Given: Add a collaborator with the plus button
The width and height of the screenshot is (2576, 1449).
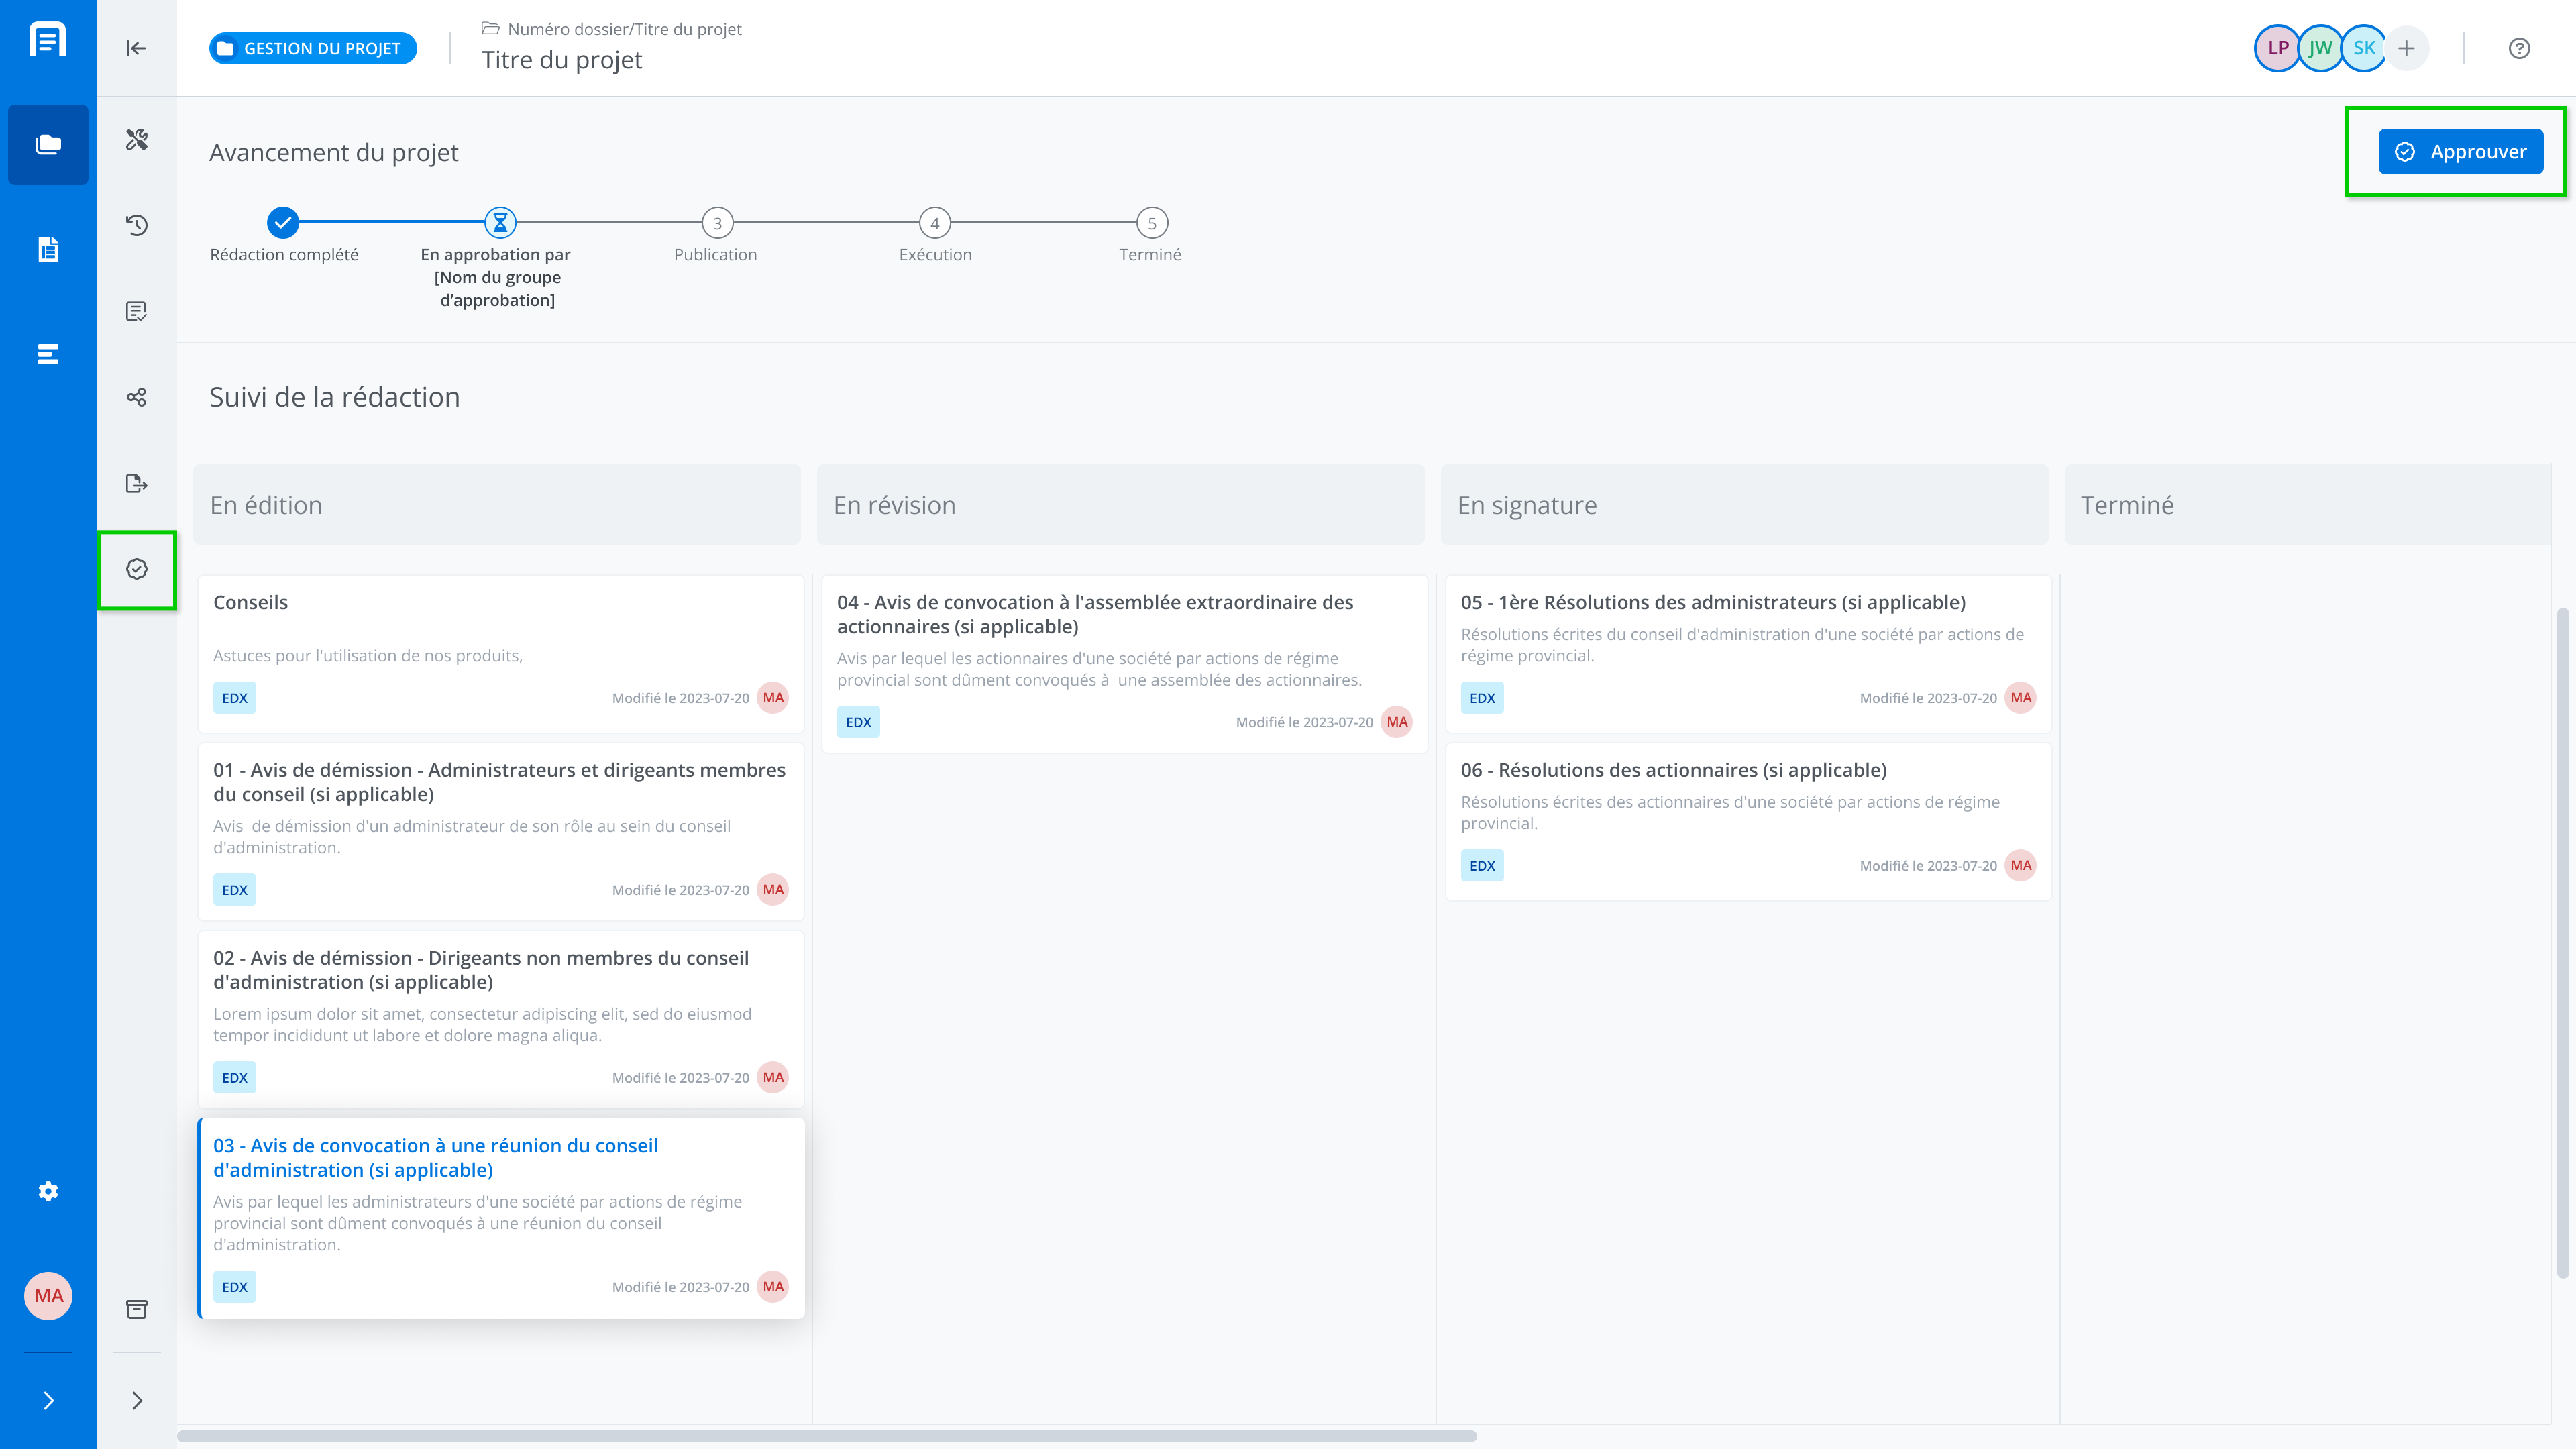Looking at the screenshot, I should (x=2406, y=48).
